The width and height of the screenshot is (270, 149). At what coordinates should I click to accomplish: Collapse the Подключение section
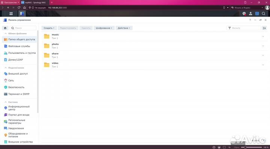[x=6, y=68]
